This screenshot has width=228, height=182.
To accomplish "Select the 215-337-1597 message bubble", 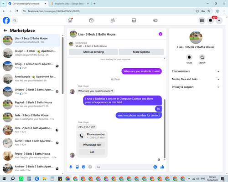I will tap(87, 127).
